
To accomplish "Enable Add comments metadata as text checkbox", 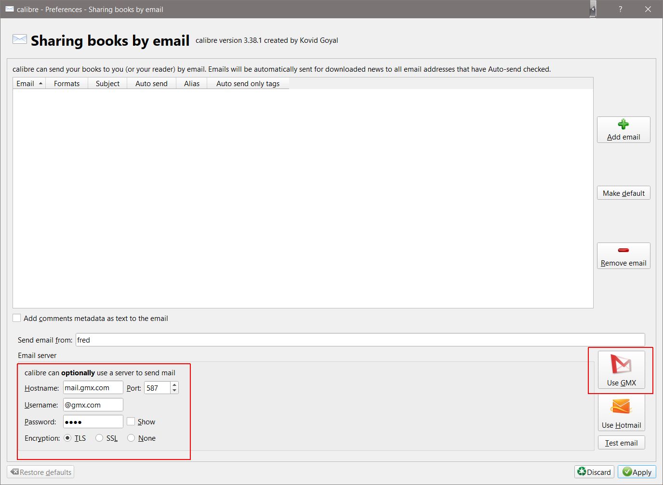I will click(x=17, y=318).
